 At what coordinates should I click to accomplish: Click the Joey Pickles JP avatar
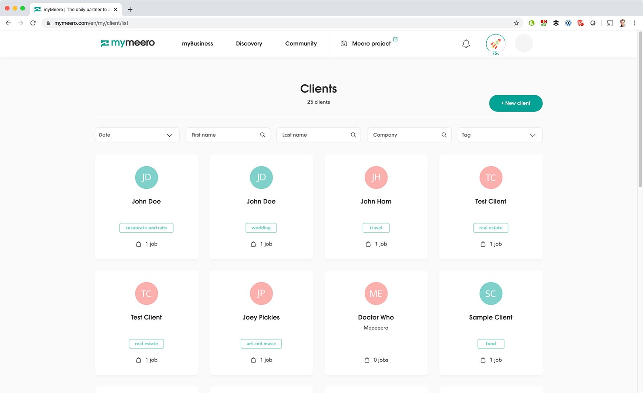(x=261, y=294)
